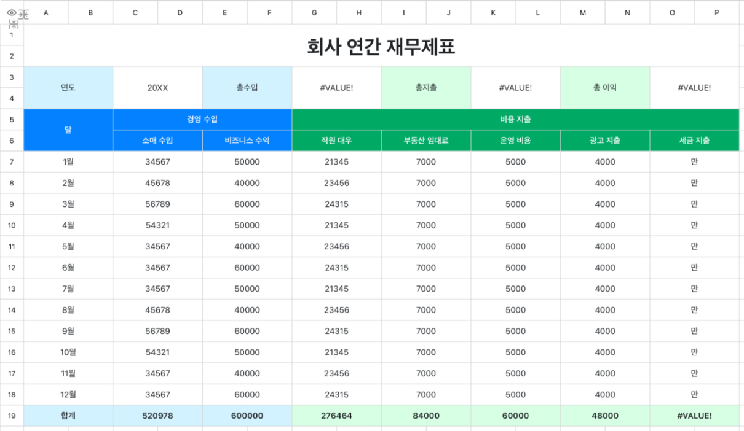Select the 600000 total cell

(247, 416)
